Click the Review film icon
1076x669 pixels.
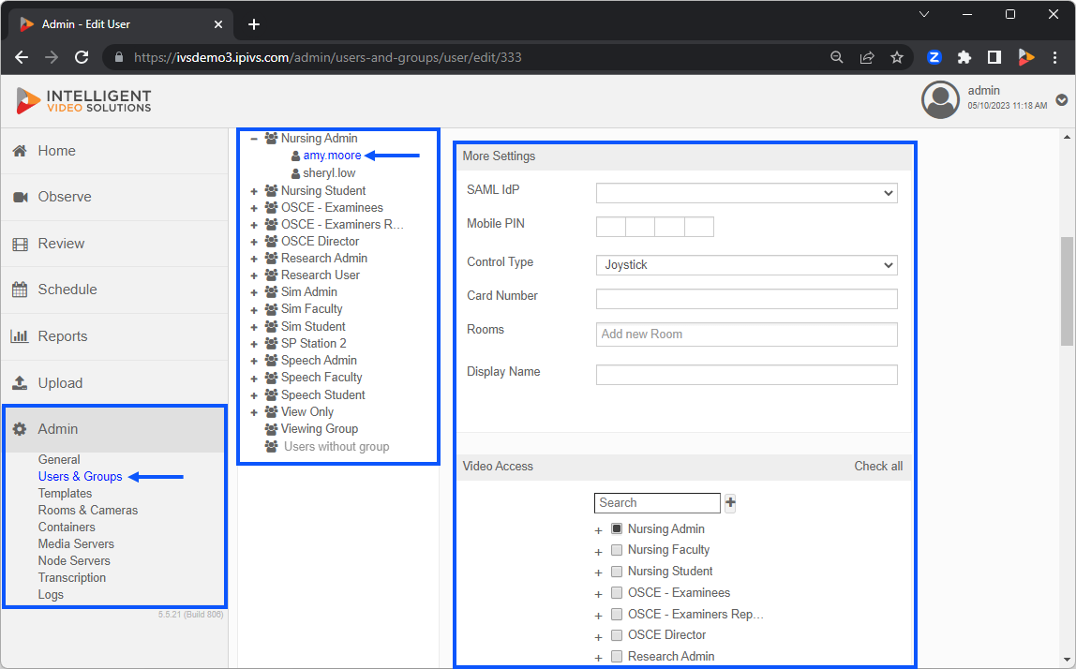[x=20, y=244]
